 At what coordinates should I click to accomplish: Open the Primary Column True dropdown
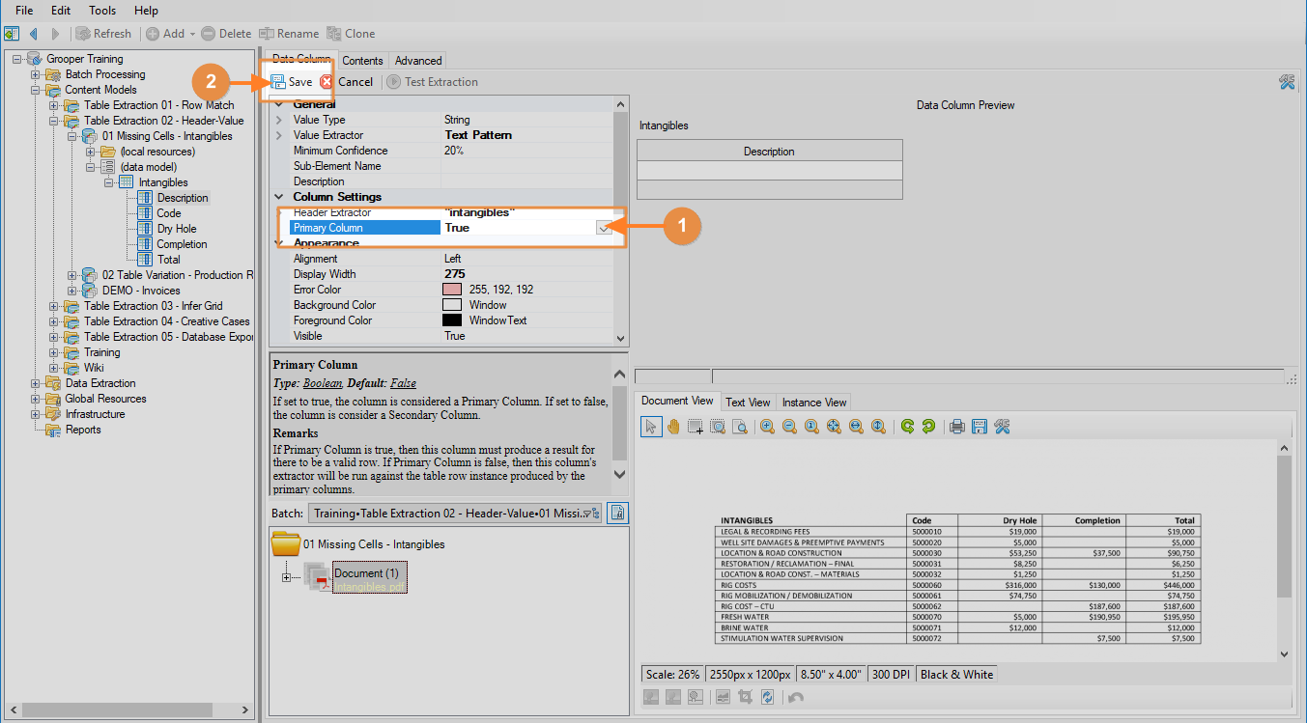click(605, 228)
